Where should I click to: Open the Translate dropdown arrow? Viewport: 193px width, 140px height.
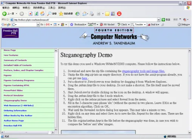click(145, 25)
